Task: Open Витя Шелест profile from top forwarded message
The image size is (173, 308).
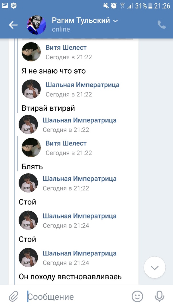Action: pos(66,48)
